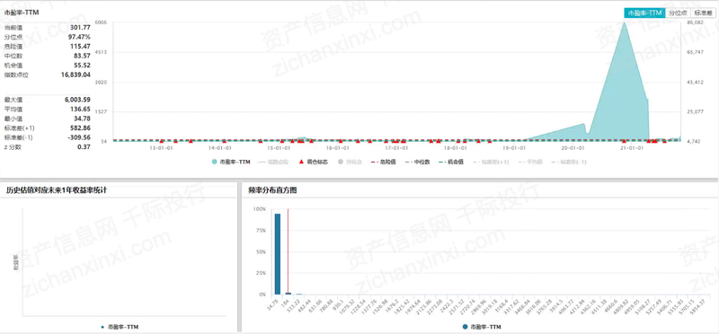The width and height of the screenshot is (719, 334).
Task: Click the red triangle marker near 21-01-01
Action: pos(624,141)
